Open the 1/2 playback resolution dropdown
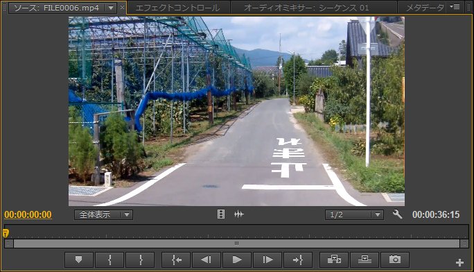The image size is (474, 272). point(354,214)
